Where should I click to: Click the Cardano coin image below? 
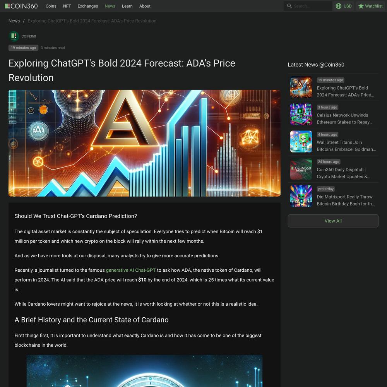click(x=144, y=371)
